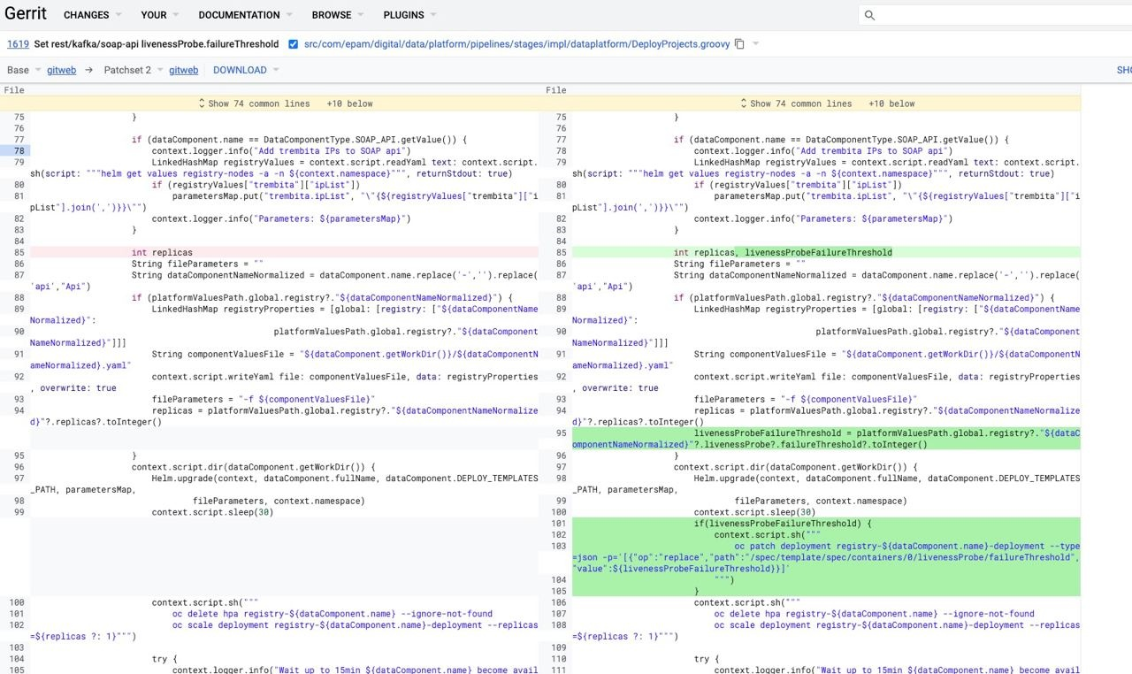Click 'String fileParameters' line in left pane

[x=197, y=264]
